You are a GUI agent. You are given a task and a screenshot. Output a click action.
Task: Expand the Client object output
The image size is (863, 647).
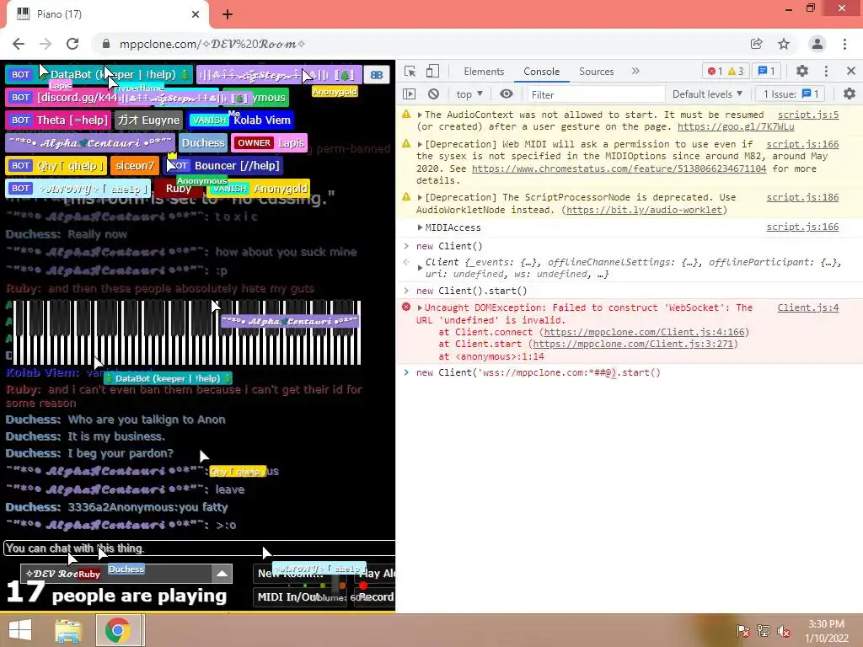click(x=420, y=268)
